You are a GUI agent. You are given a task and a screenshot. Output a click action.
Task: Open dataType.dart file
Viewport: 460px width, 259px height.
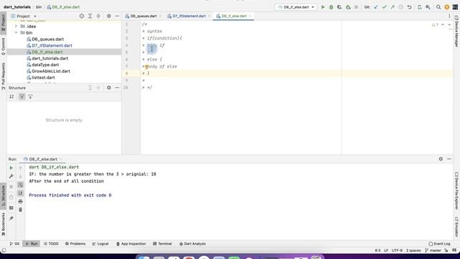click(45, 65)
